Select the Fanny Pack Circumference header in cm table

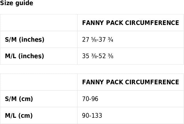[x=130, y=82]
